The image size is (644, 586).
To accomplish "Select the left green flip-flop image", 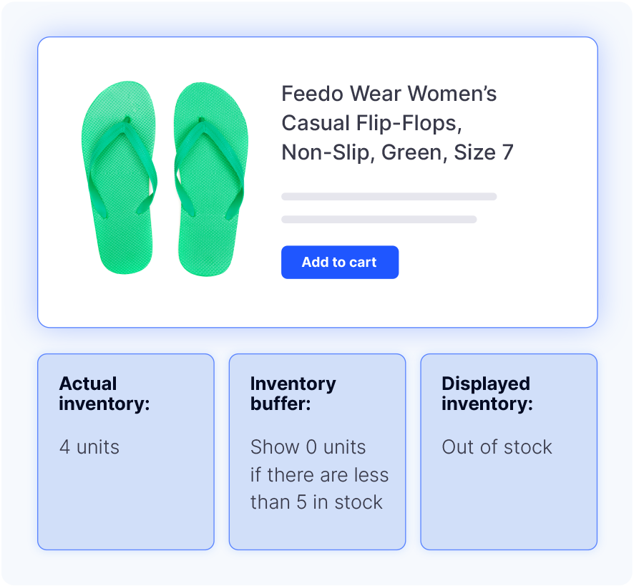I will (119, 177).
